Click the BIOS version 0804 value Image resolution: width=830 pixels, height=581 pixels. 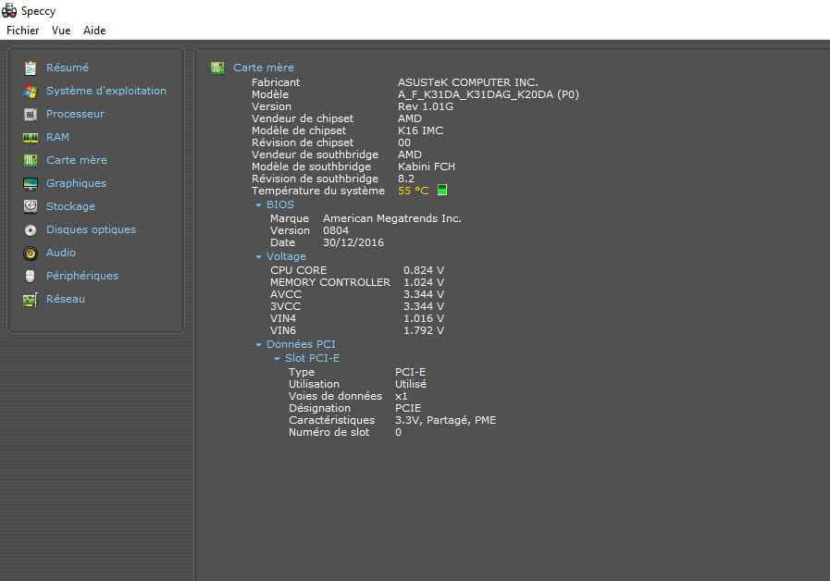click(336, 230)
